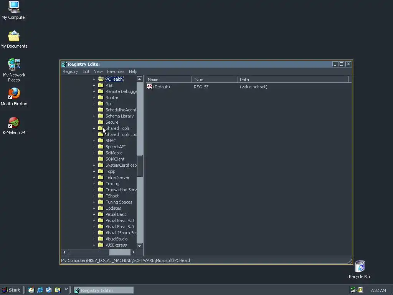The width and height of the screenshot is (393, 295).
Task: Sort values by the Data column header
Action: pyautogui.click(x=293, y=79)
